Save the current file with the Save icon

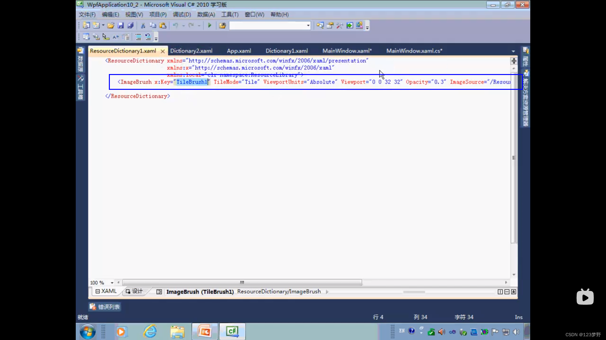[x=121, y=26]
